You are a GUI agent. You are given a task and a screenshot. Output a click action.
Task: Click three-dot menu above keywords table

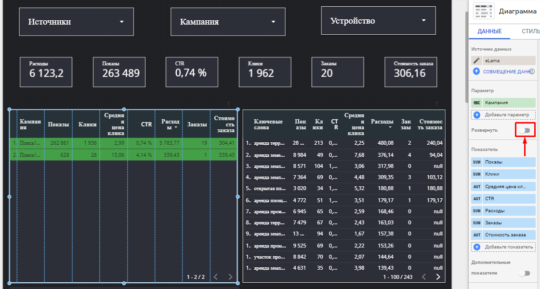point(436,104)
